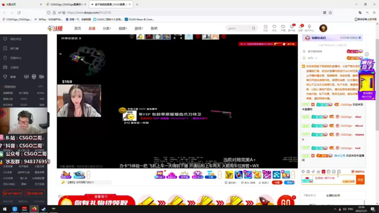Open 云游戏 gamepad icon in sidebar
The width and height of the screenshot is (379, 213).
point(5,67)
